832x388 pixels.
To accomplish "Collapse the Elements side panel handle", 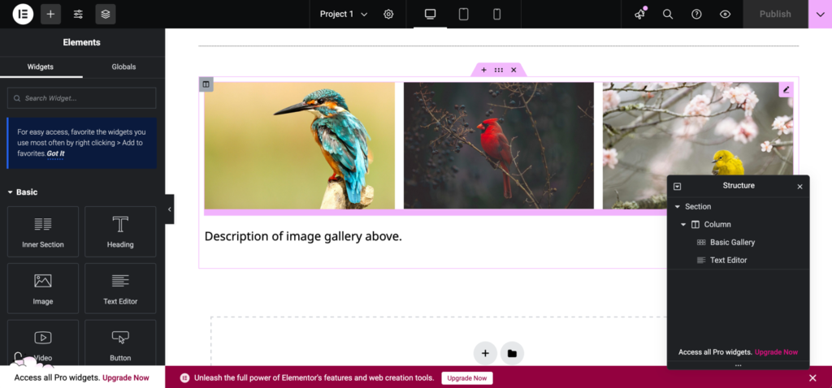I will [169, 209].
